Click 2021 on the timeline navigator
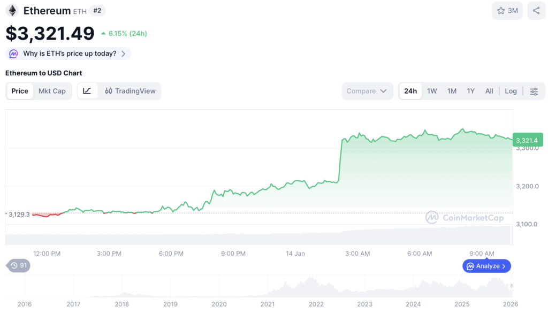 click(x=268, y=304)
